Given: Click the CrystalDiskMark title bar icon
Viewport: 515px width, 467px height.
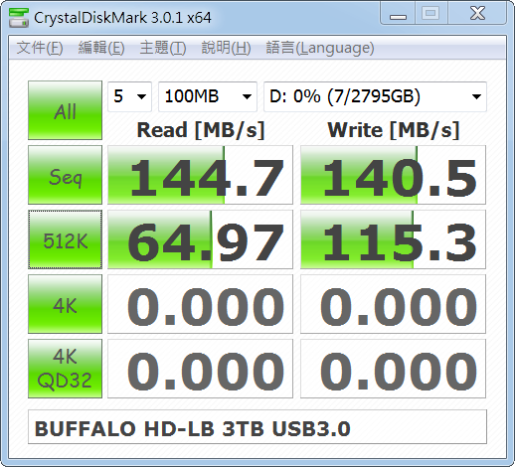Looking at the screenshot, I should point(19,18).
